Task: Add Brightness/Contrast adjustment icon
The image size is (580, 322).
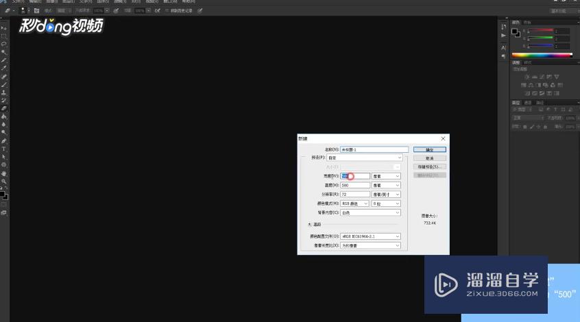Action: 527,77
